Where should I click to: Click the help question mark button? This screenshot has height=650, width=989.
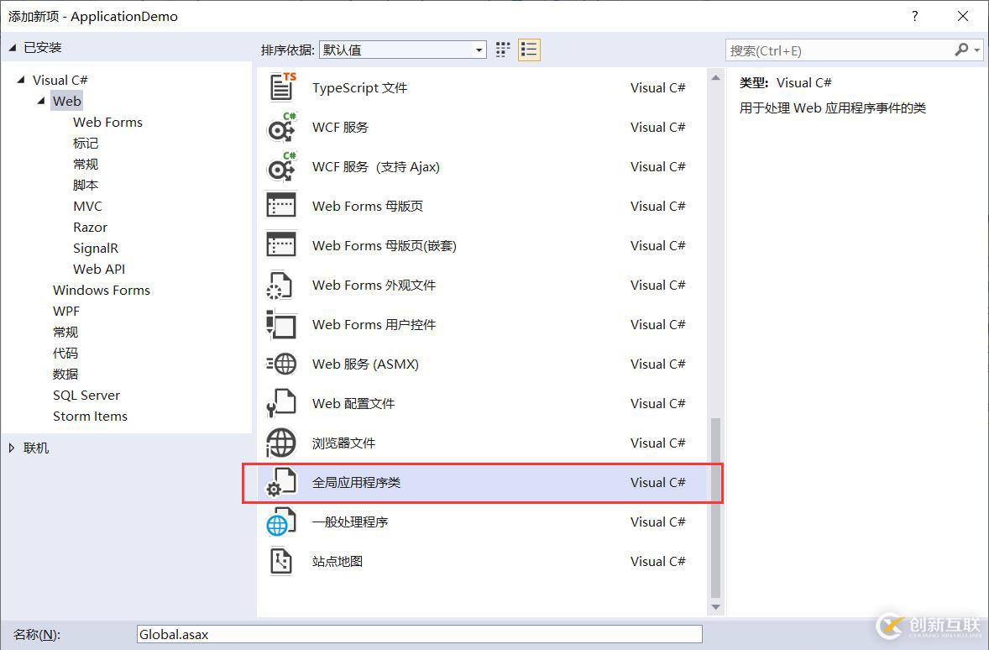pos(914,15)
